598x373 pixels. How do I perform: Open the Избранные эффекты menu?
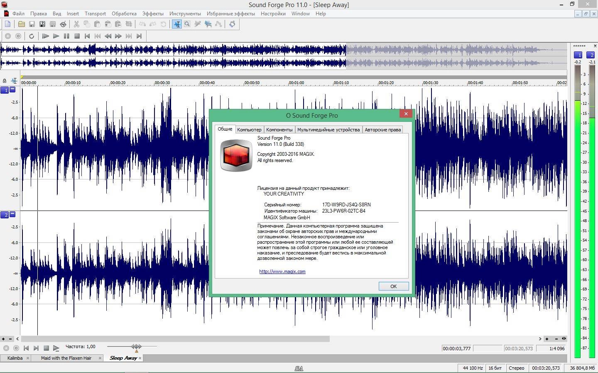click(x=231, y=14)
